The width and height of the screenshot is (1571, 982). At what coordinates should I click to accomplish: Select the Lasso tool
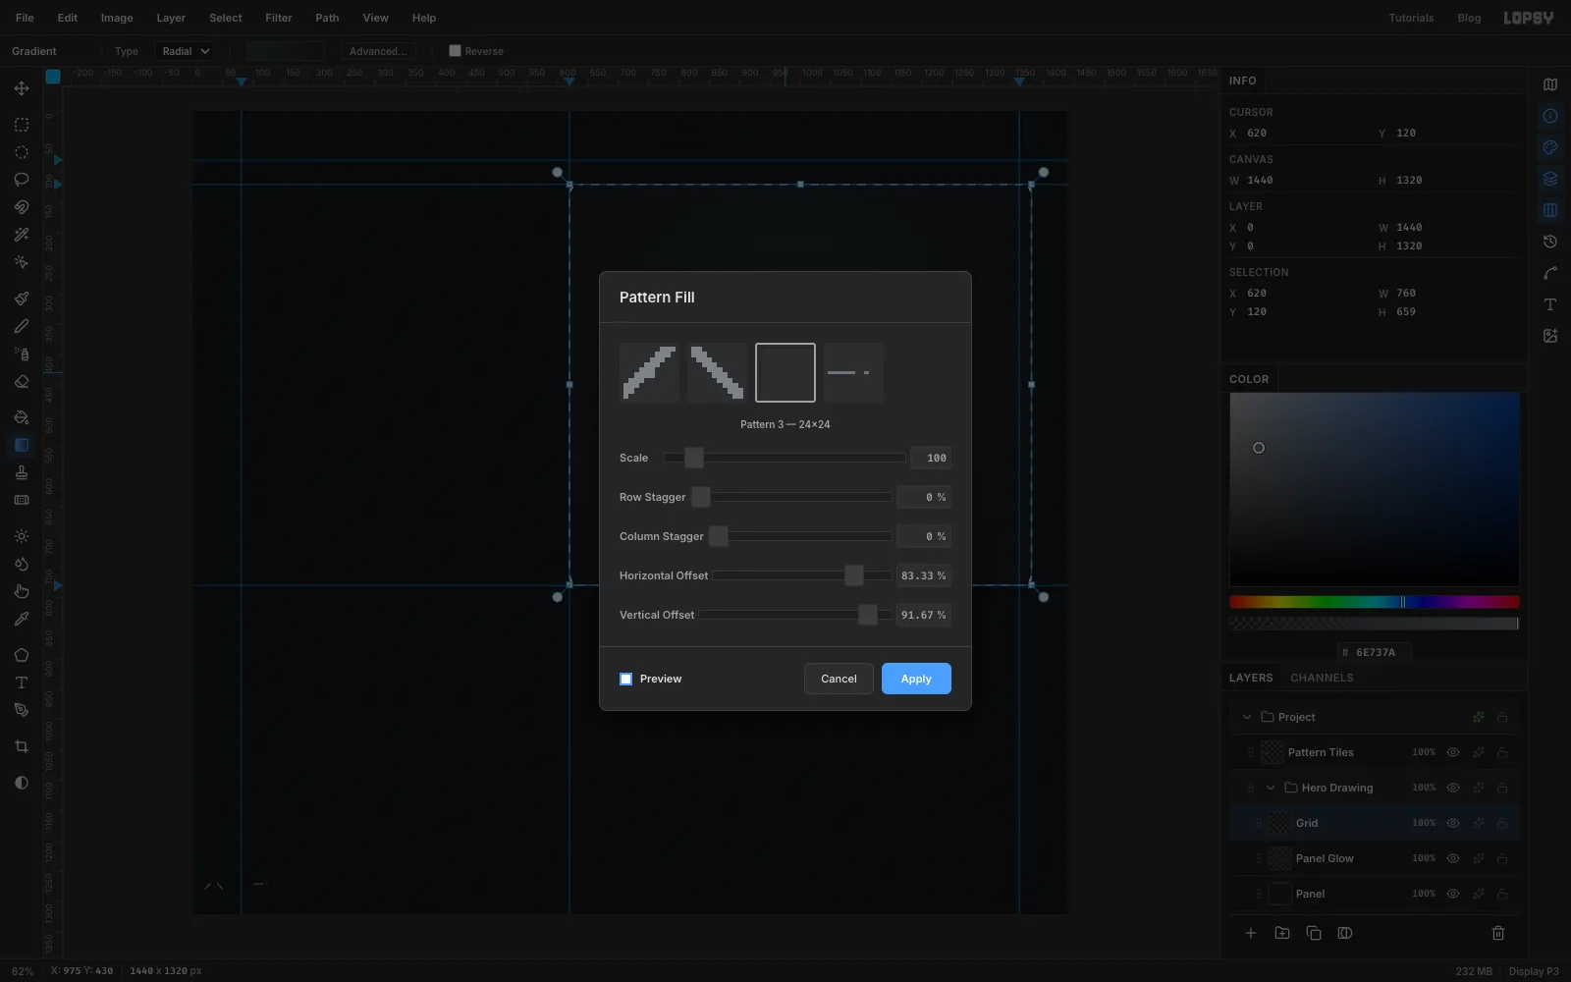(x=22, y=180)
